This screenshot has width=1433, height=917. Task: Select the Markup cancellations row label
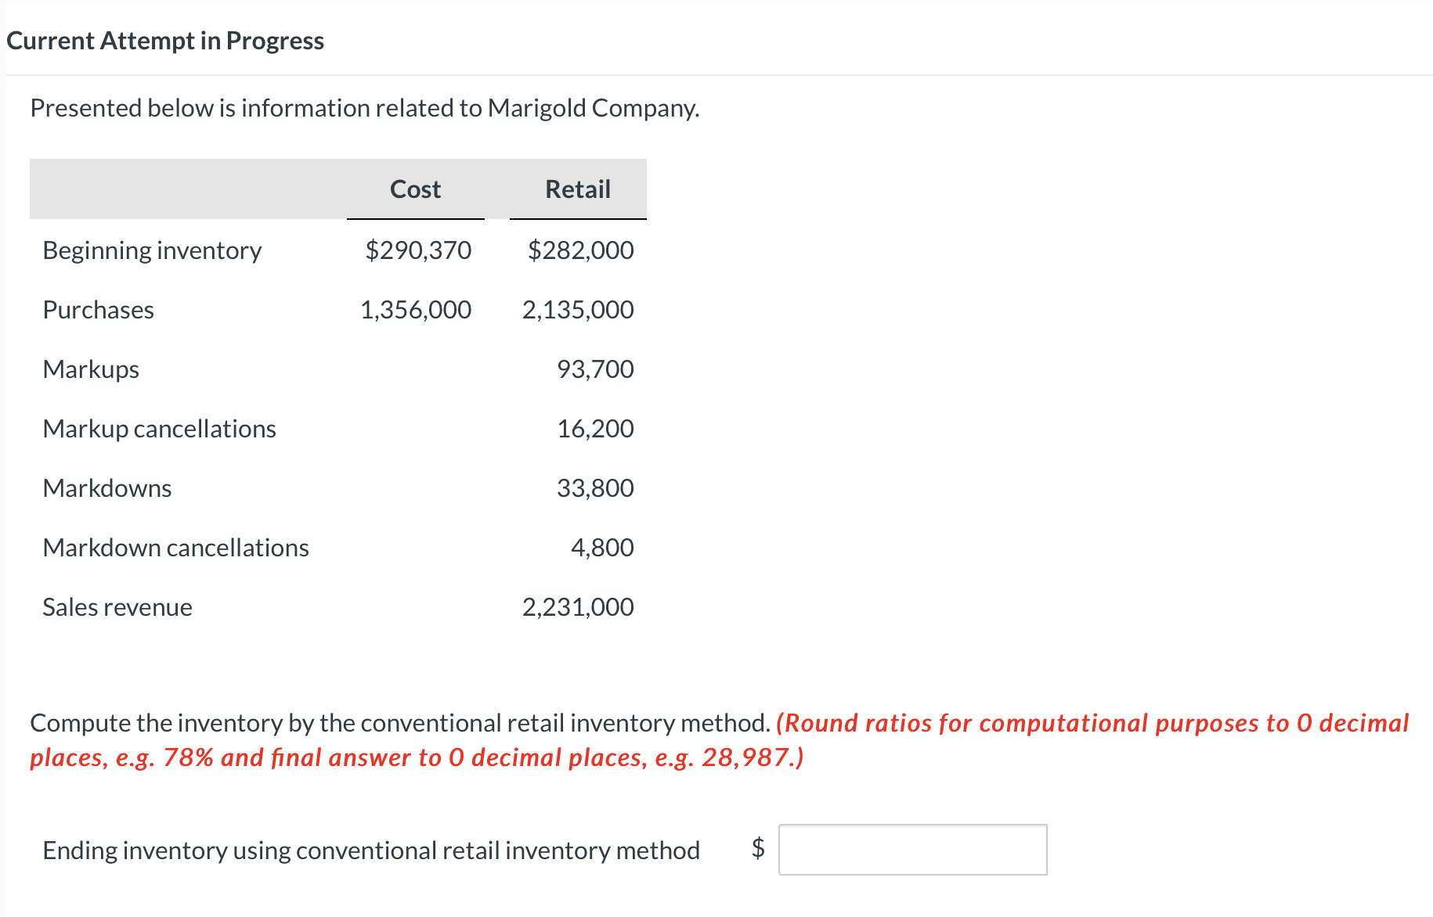click(159, 429)
